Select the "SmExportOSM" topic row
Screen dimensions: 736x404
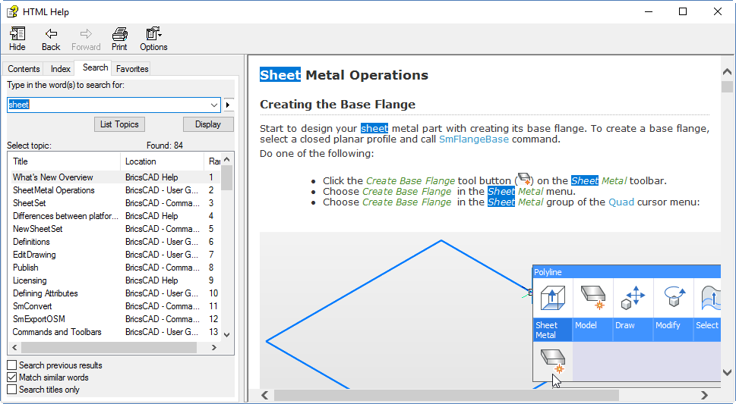click(x=115, y=319)
